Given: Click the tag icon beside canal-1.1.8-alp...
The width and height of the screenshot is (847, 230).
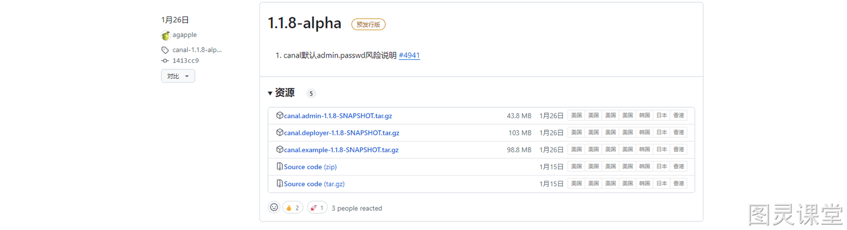Looking at the screenshot, I should tap(165, 50).
